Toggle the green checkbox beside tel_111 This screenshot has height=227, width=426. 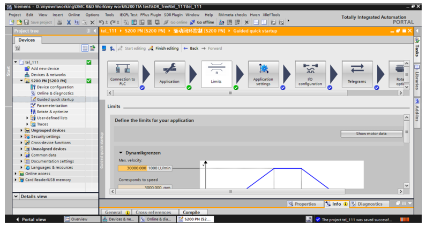tap(89, 62)
